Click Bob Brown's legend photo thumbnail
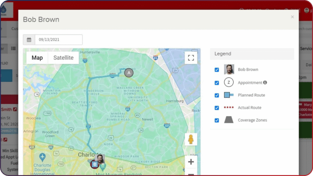This screenshot has height=176, width=313. [229, 69]
